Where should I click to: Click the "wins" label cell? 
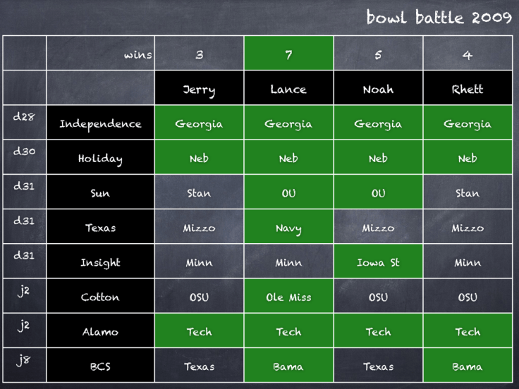(x=100, y=54)
